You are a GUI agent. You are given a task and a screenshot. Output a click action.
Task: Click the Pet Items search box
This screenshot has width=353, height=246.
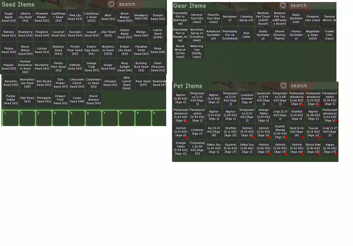(313, 86)
